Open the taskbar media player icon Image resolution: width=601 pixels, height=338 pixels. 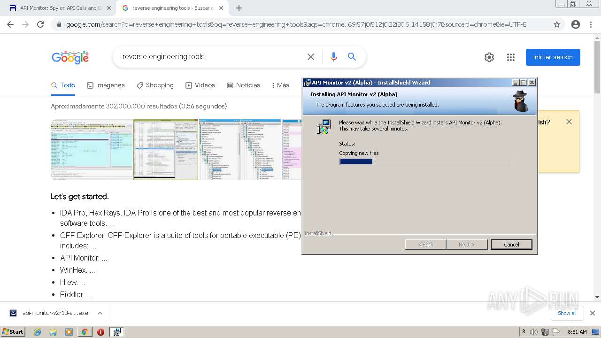(x=69, y=332)
